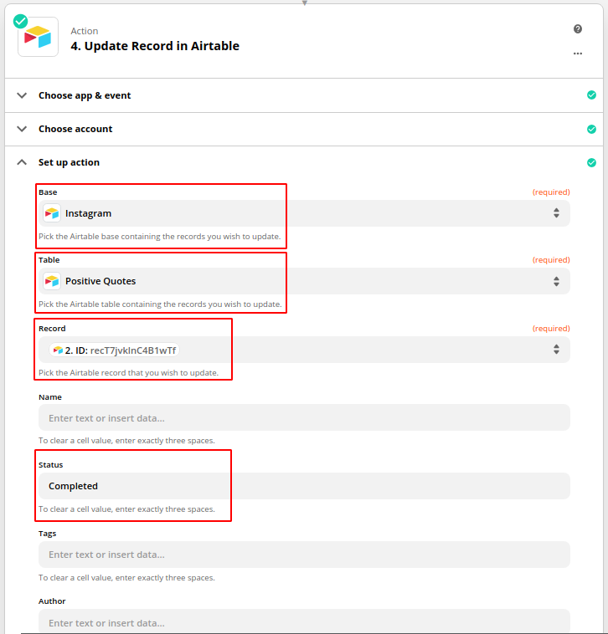
Task: Click Airtable icon in Table field
Action: coord(52,281)
